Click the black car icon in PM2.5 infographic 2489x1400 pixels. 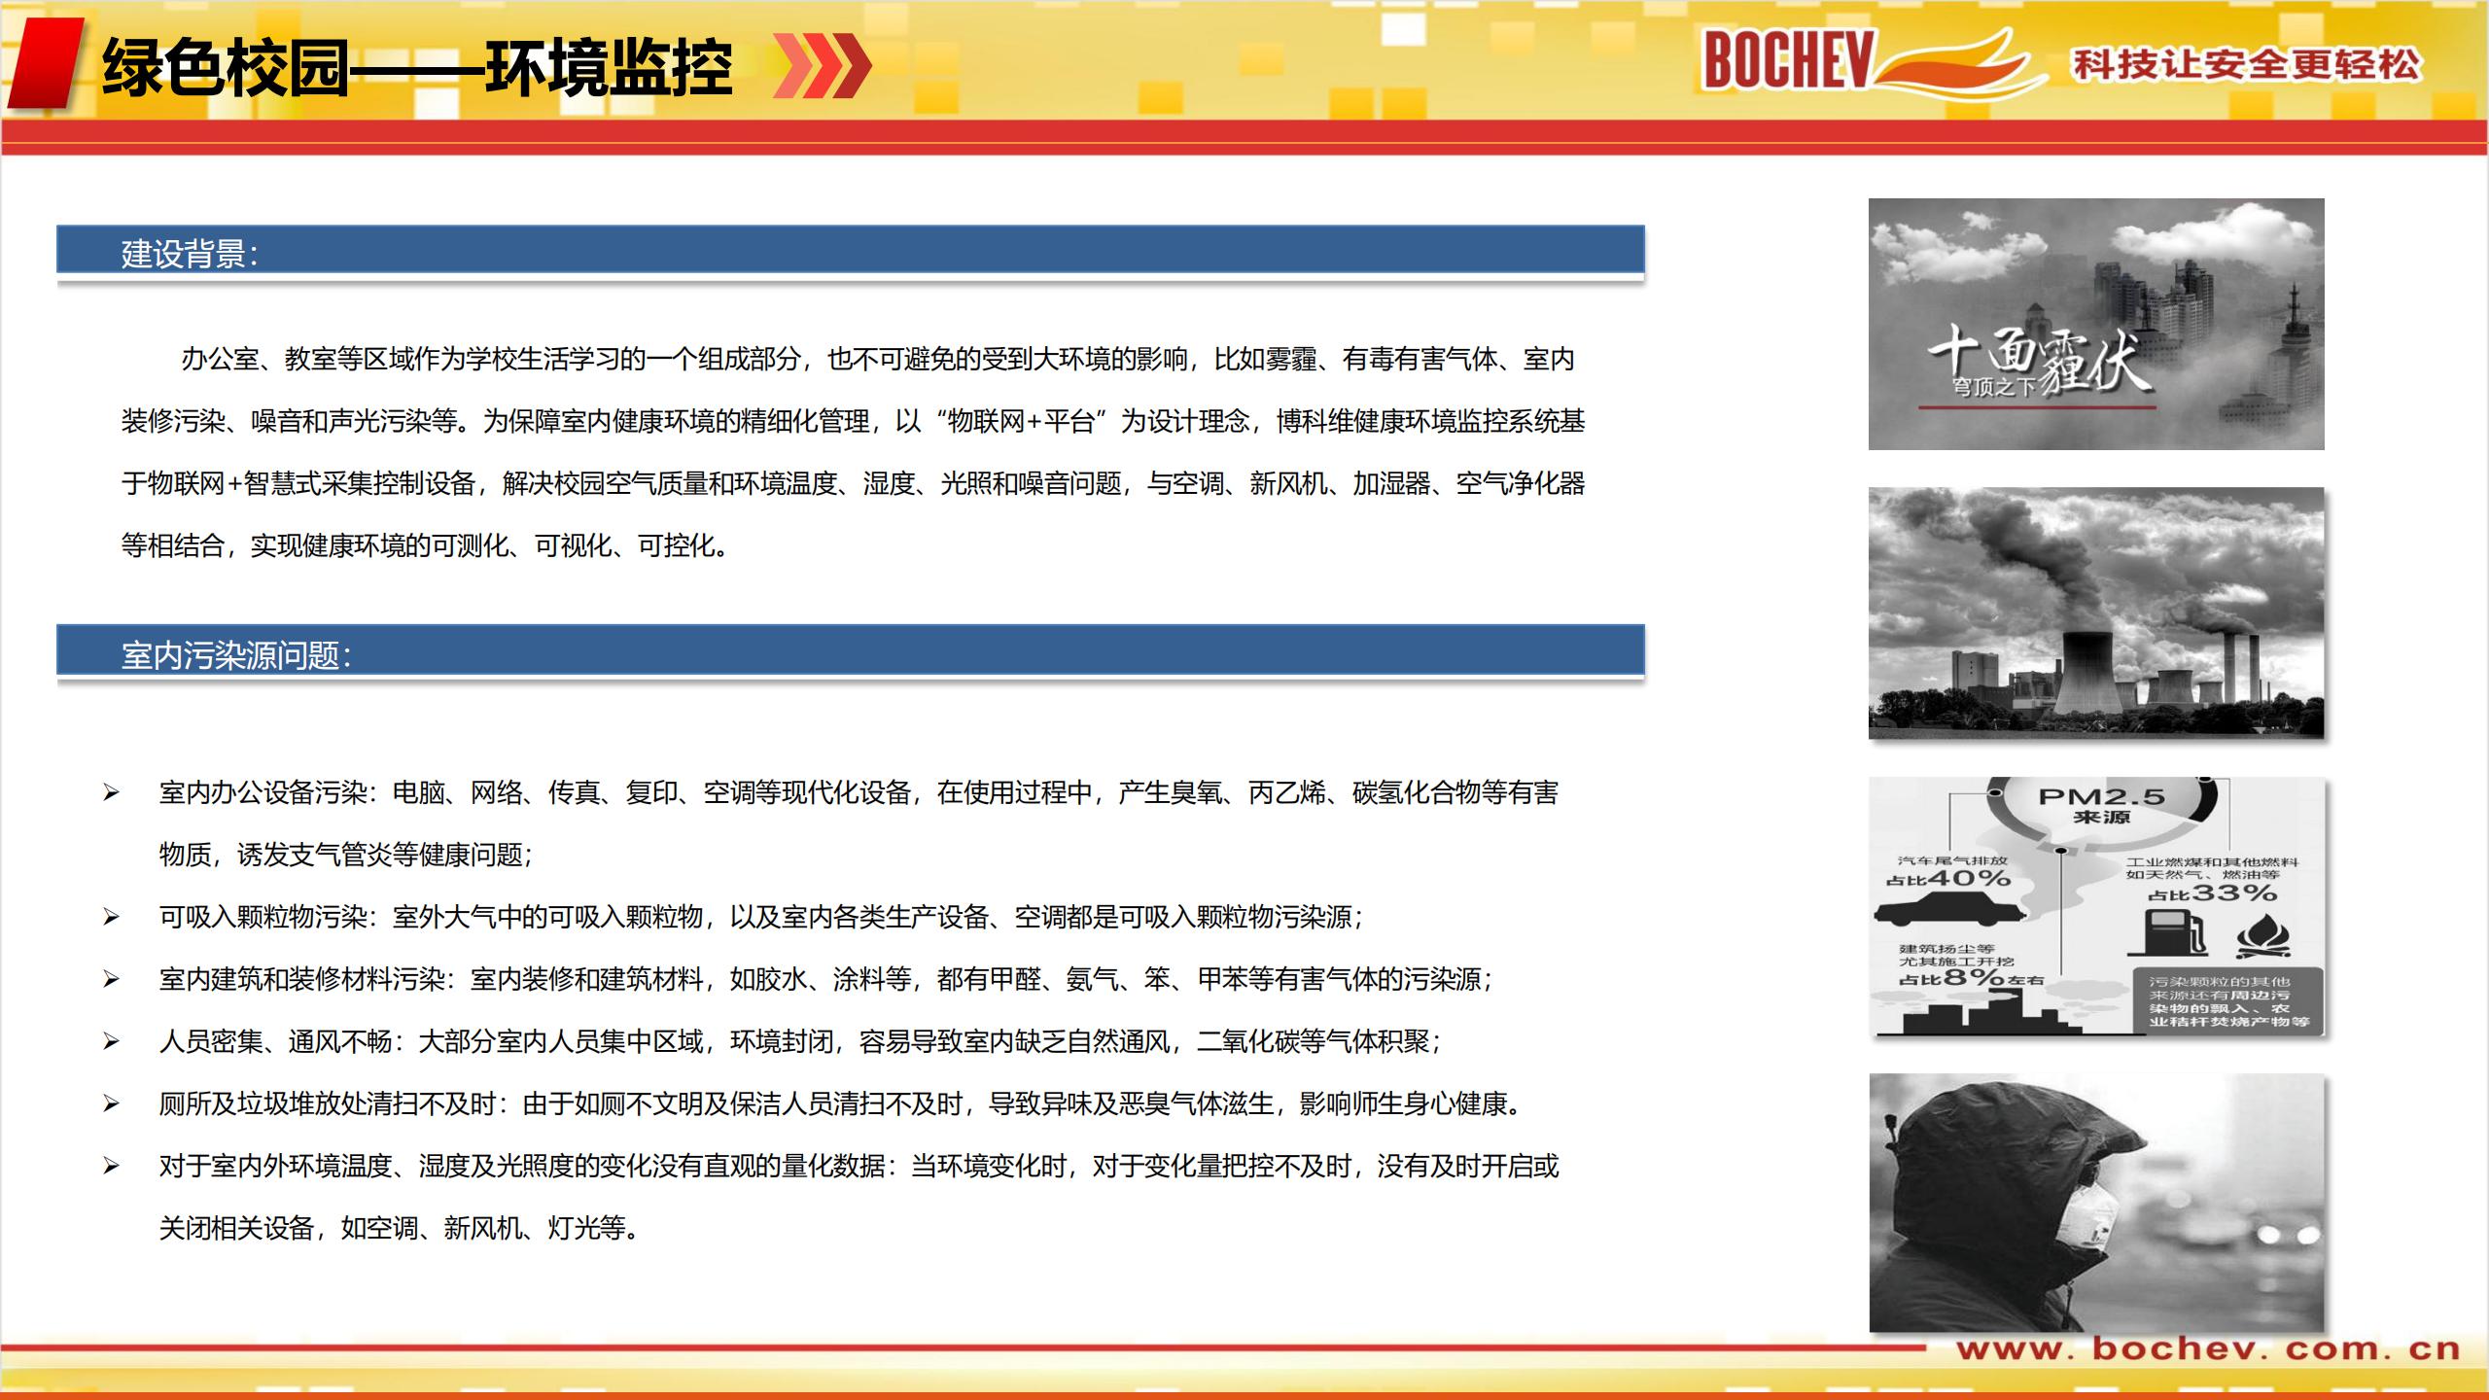point(1948,909)
